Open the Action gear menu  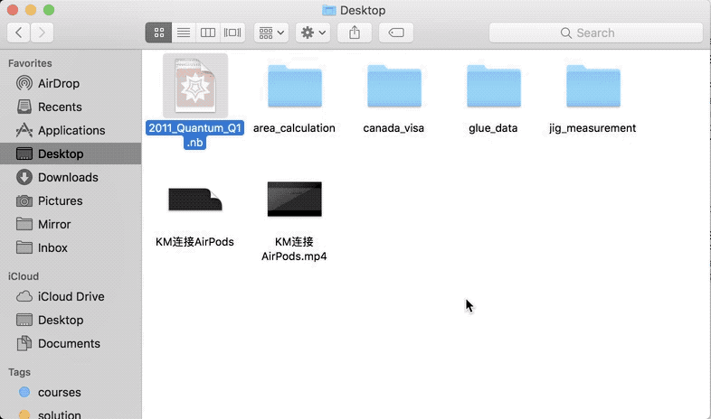[x=313, y=33]
